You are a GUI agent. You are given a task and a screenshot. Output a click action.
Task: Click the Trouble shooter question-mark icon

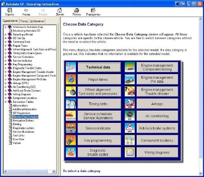click(130, 91)
